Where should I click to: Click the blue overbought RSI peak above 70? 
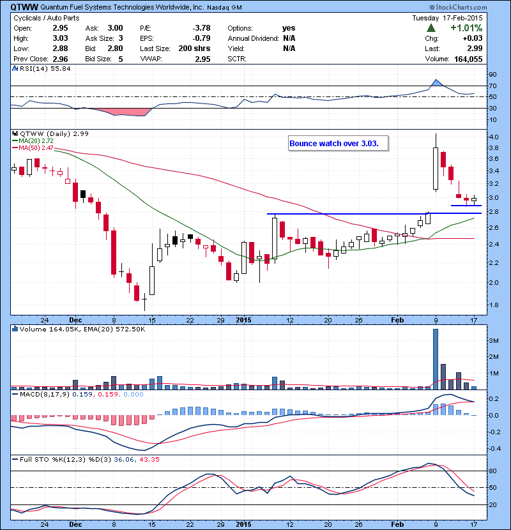coord(436,83)
